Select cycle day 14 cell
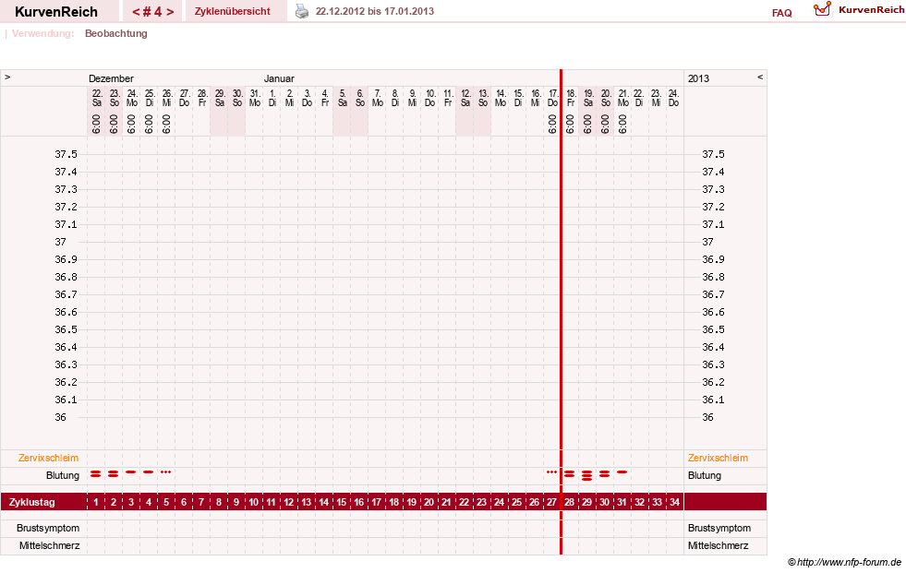 [x=324, y=502]
